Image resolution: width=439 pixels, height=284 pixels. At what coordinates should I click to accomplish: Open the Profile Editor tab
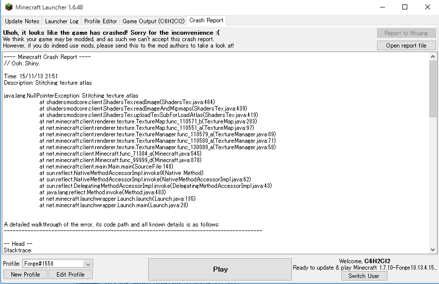(x=101, y=21)
